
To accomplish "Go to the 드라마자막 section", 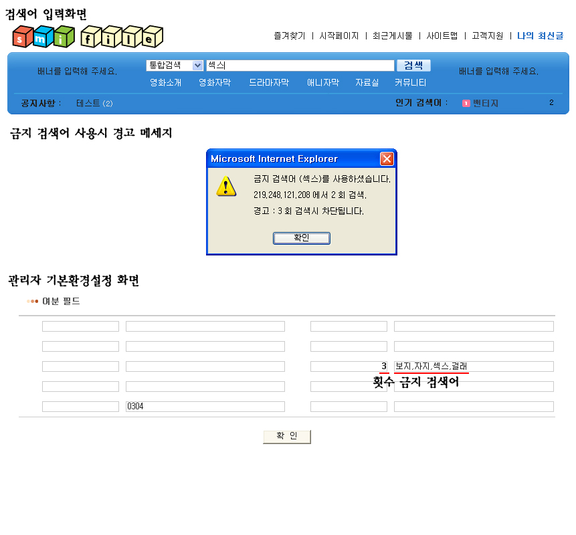I will pos(269,83).
